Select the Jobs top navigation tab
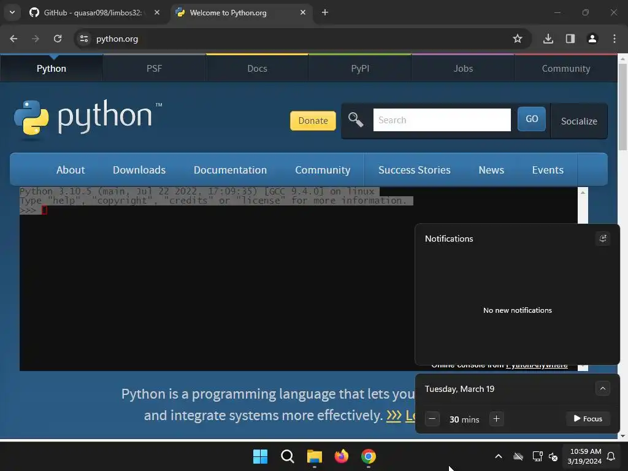628x471 pixels. tap(463, 69)
